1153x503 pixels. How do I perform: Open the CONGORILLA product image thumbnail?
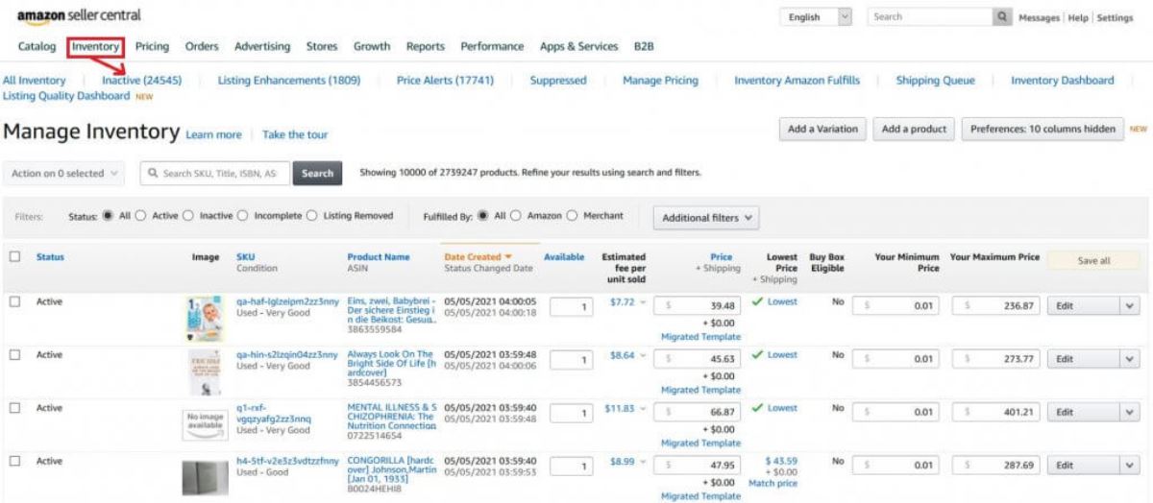[207, 477]
